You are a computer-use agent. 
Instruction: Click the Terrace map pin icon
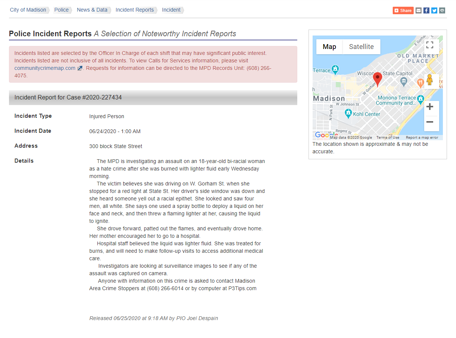coord(336,69)
